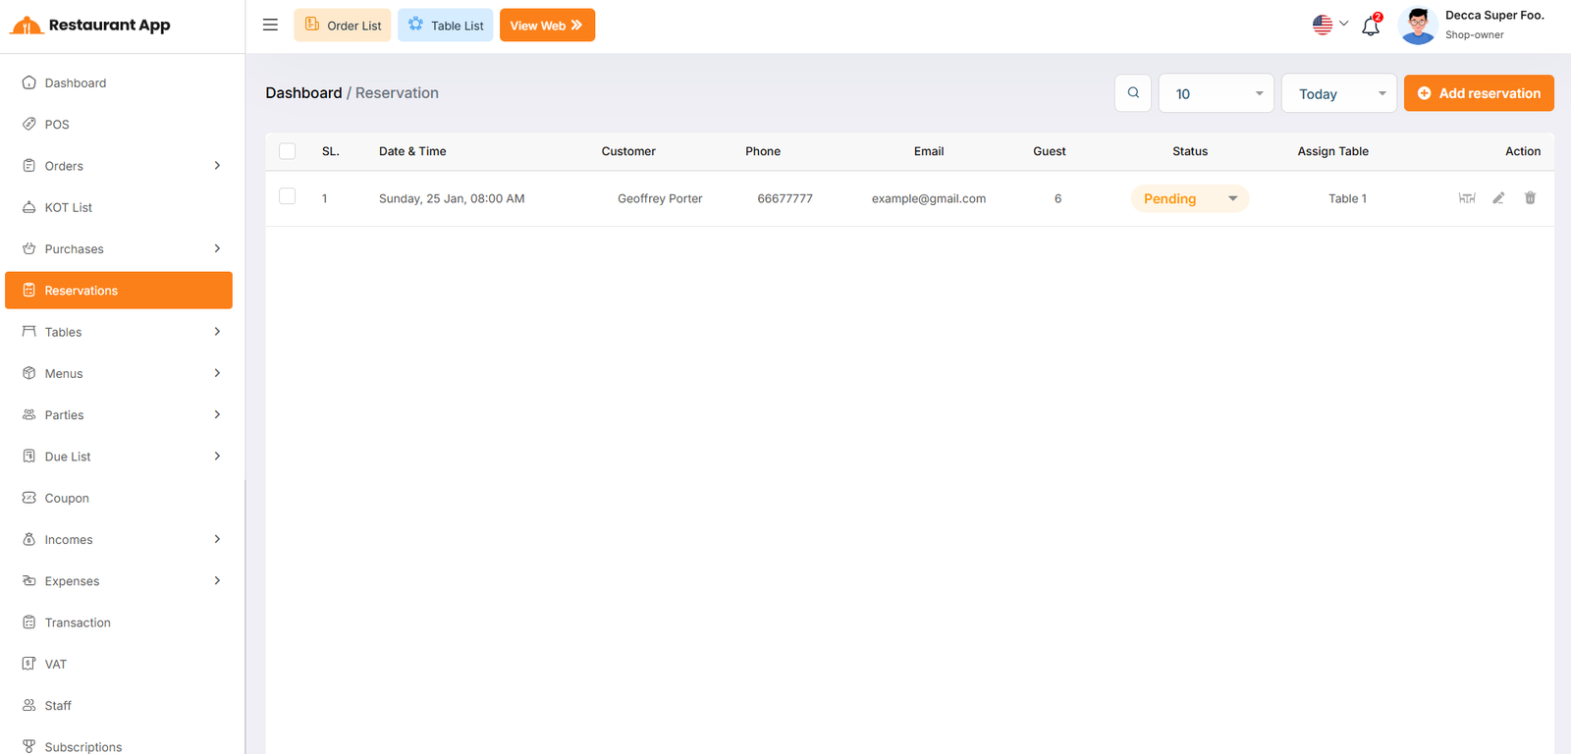The width and height of the screenshot is (1571, 754).
Task: Open the Today date filter dropdown
Action: coord(1338,93)
